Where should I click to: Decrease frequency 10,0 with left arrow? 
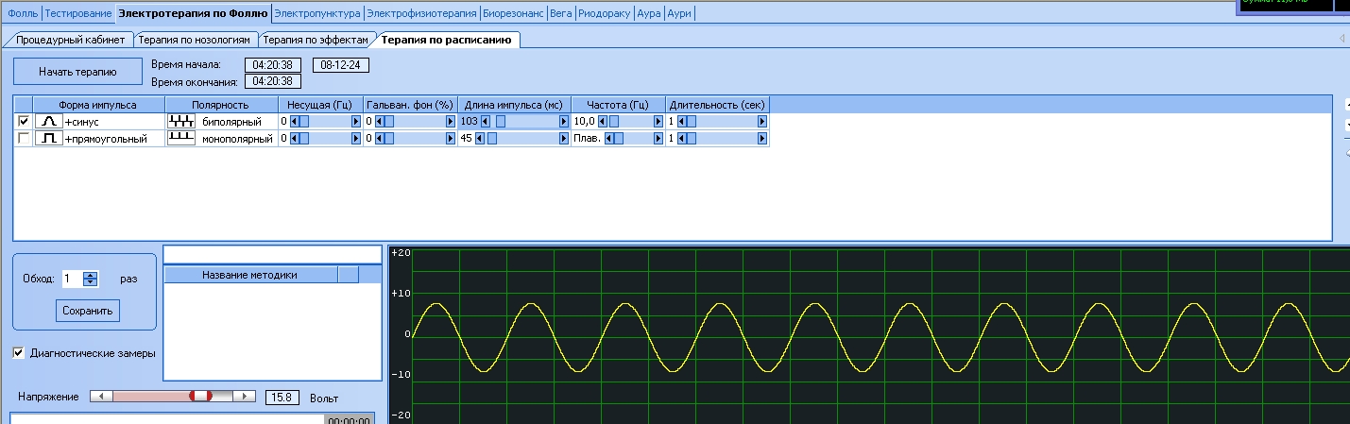point(604,122)
